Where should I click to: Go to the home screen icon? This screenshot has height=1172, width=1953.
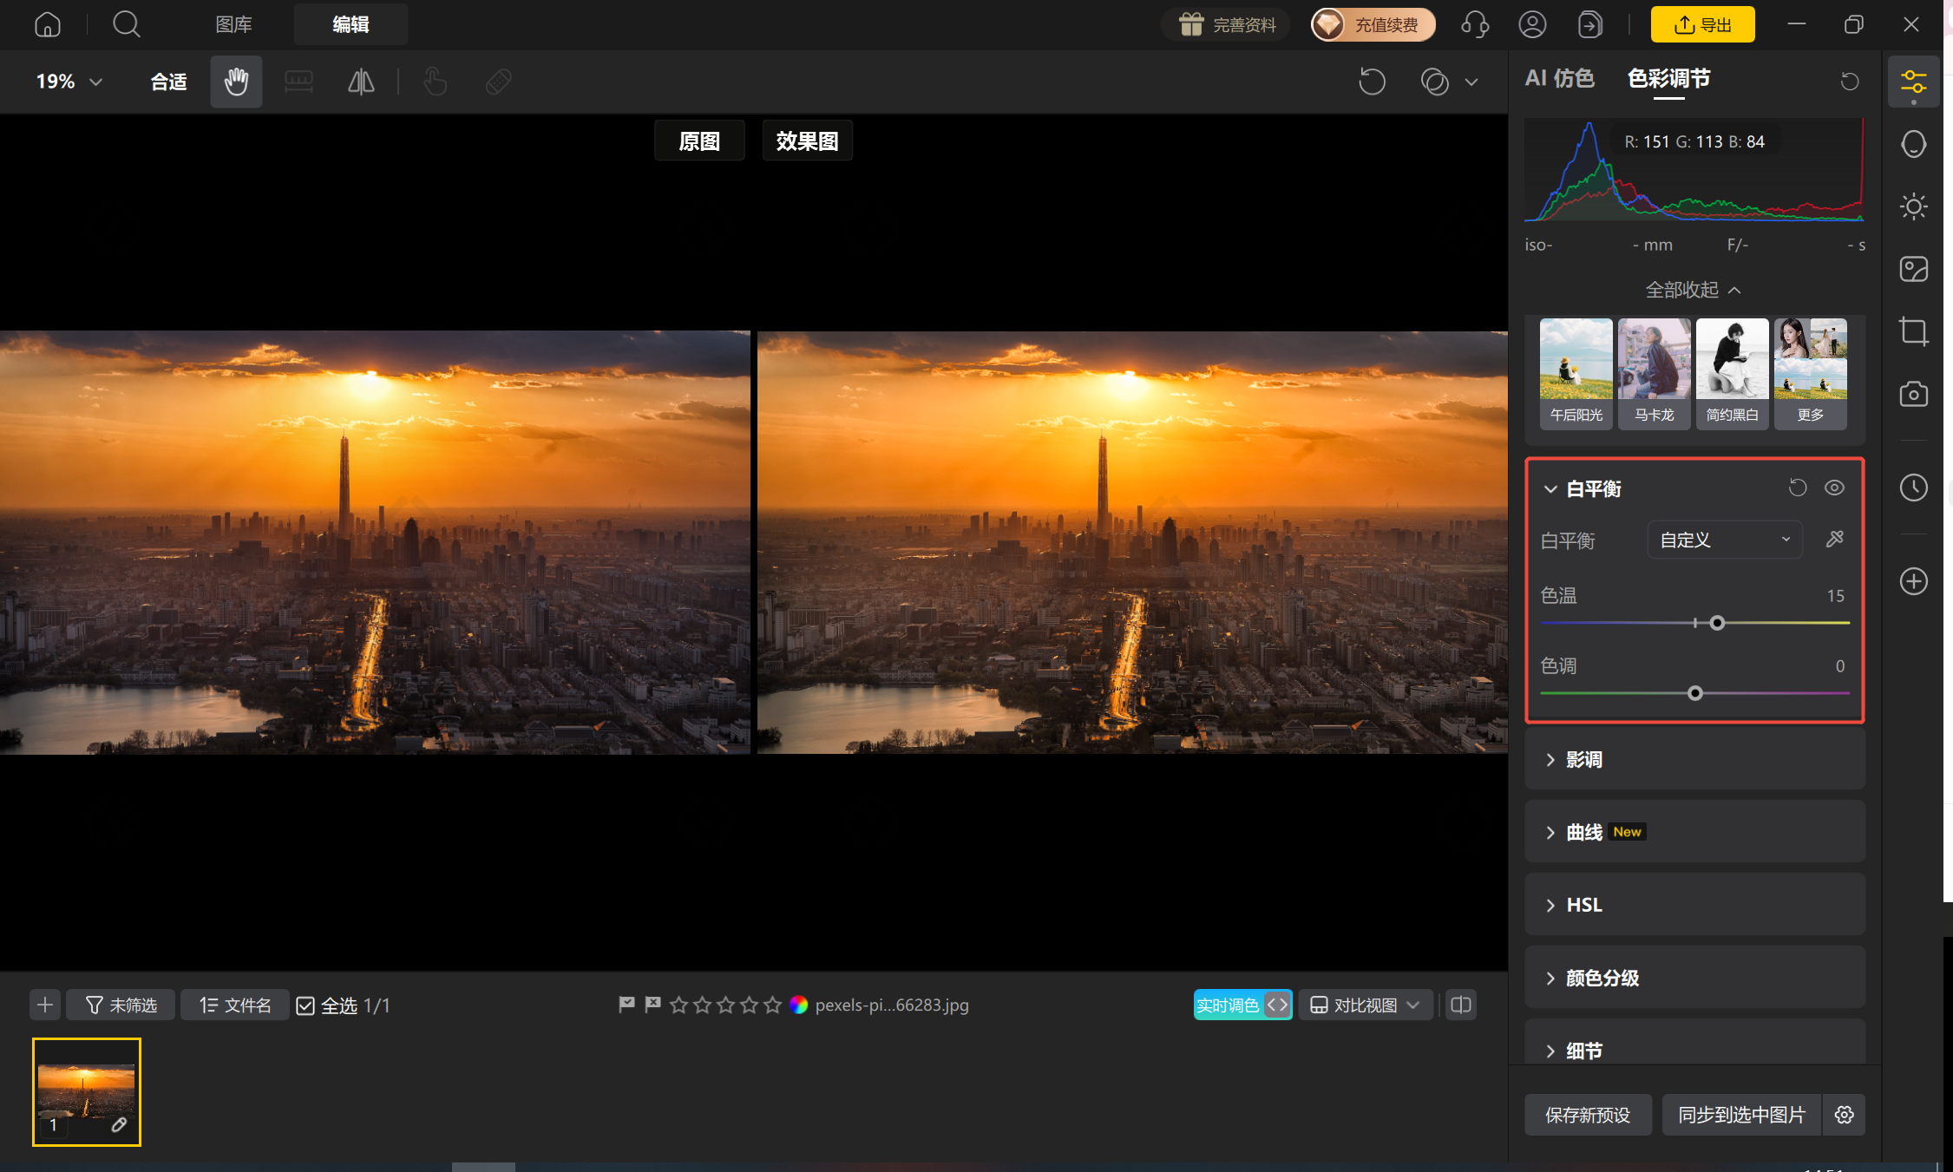(x=48, y=24)
